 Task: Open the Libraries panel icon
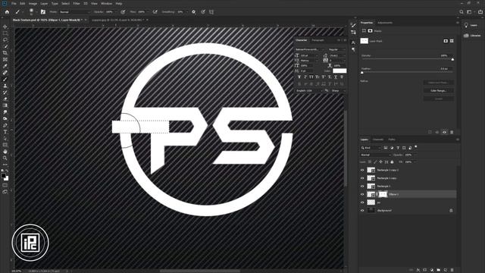click(466, 36)
